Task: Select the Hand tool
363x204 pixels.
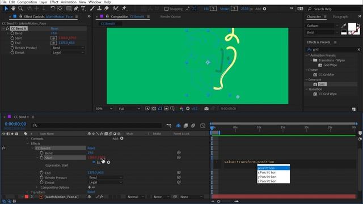Action: [13, 8]
